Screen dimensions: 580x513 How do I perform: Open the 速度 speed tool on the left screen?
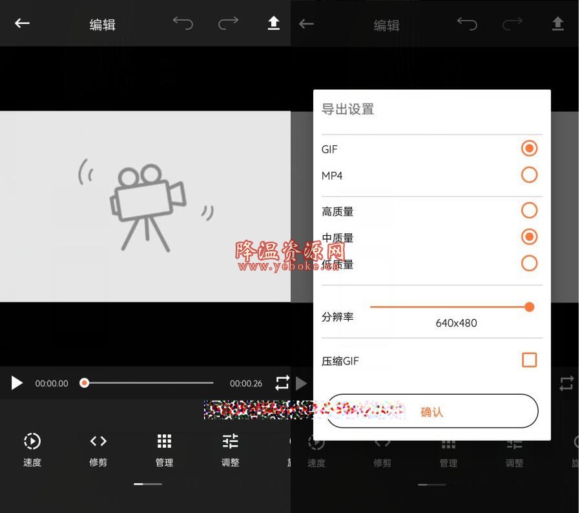click(32, 449)
